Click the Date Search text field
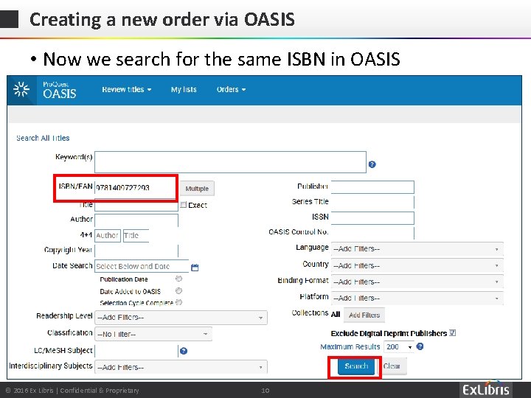 coord(142,266)
